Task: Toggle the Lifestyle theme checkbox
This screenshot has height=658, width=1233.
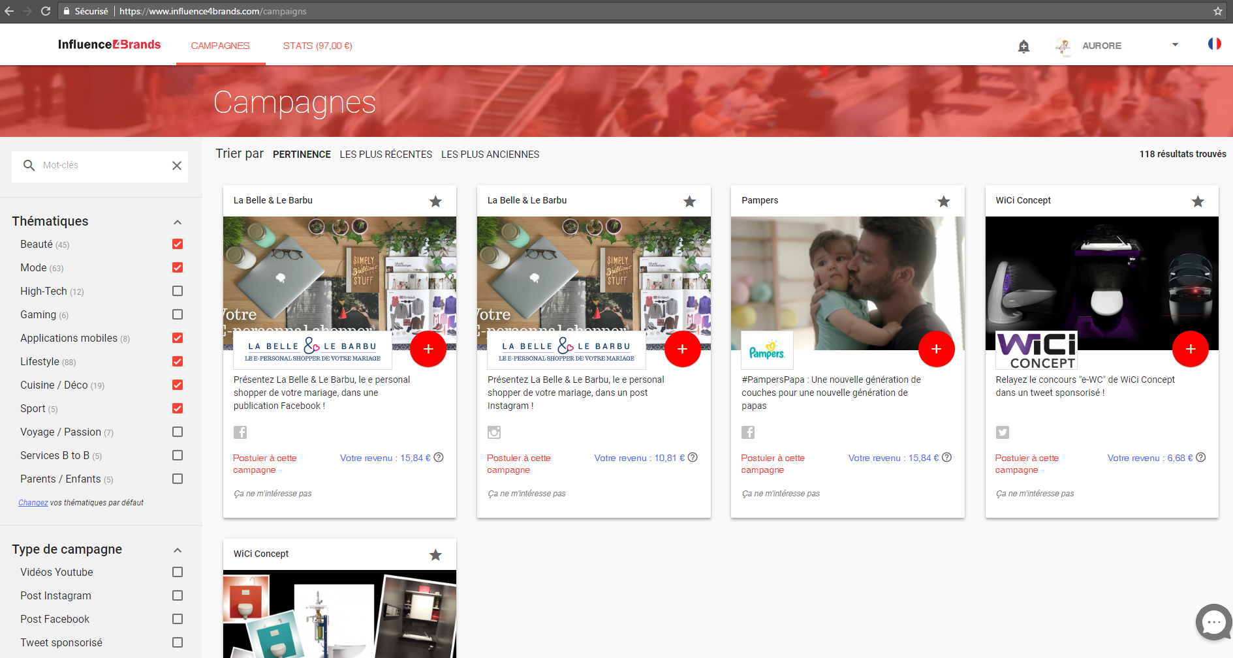Action: coord(178,361)
